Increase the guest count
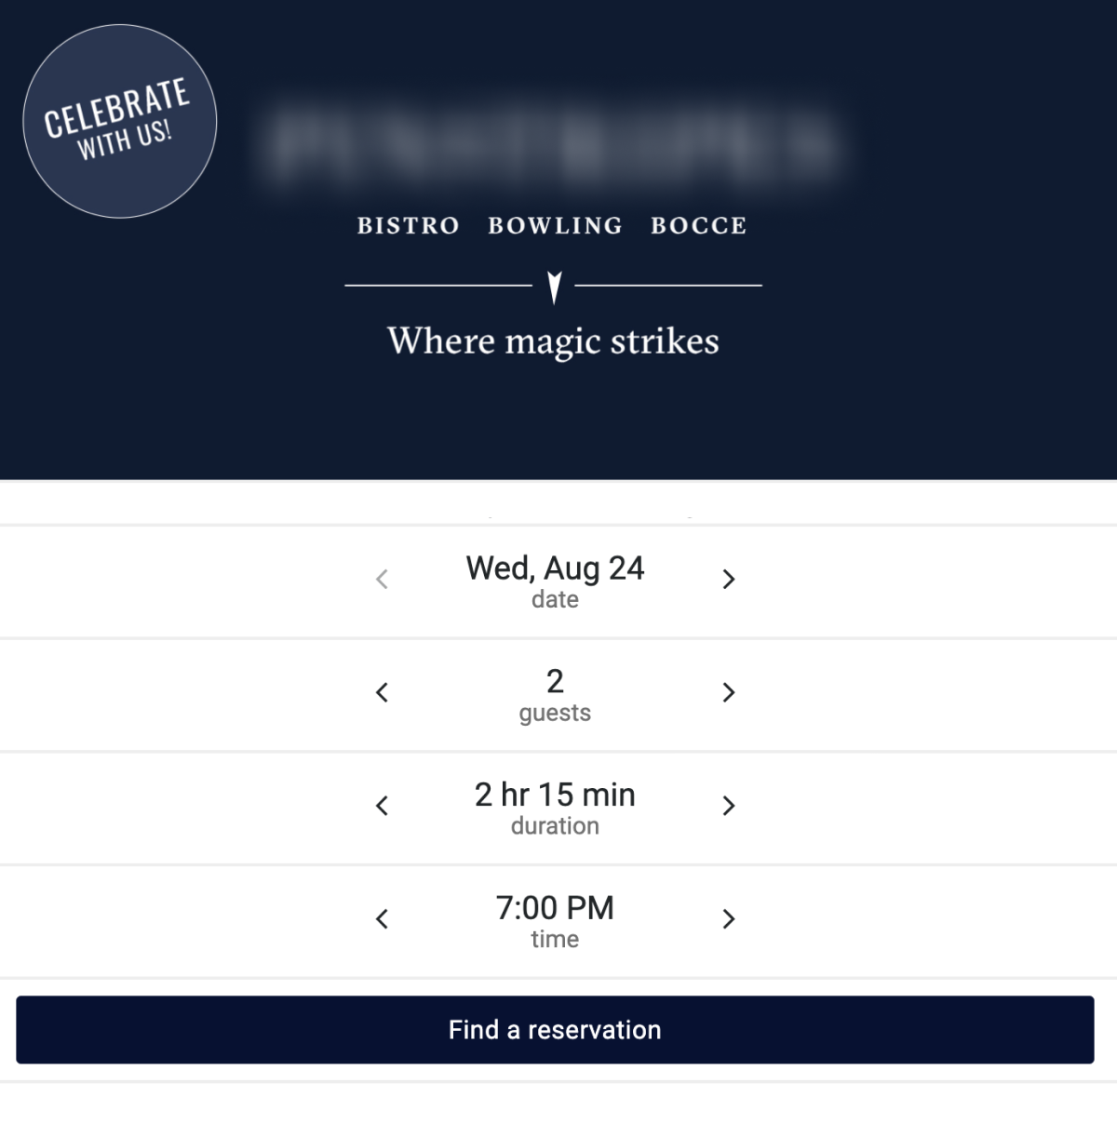Viewport: 1117px width, 1136px height. [730, 692]
